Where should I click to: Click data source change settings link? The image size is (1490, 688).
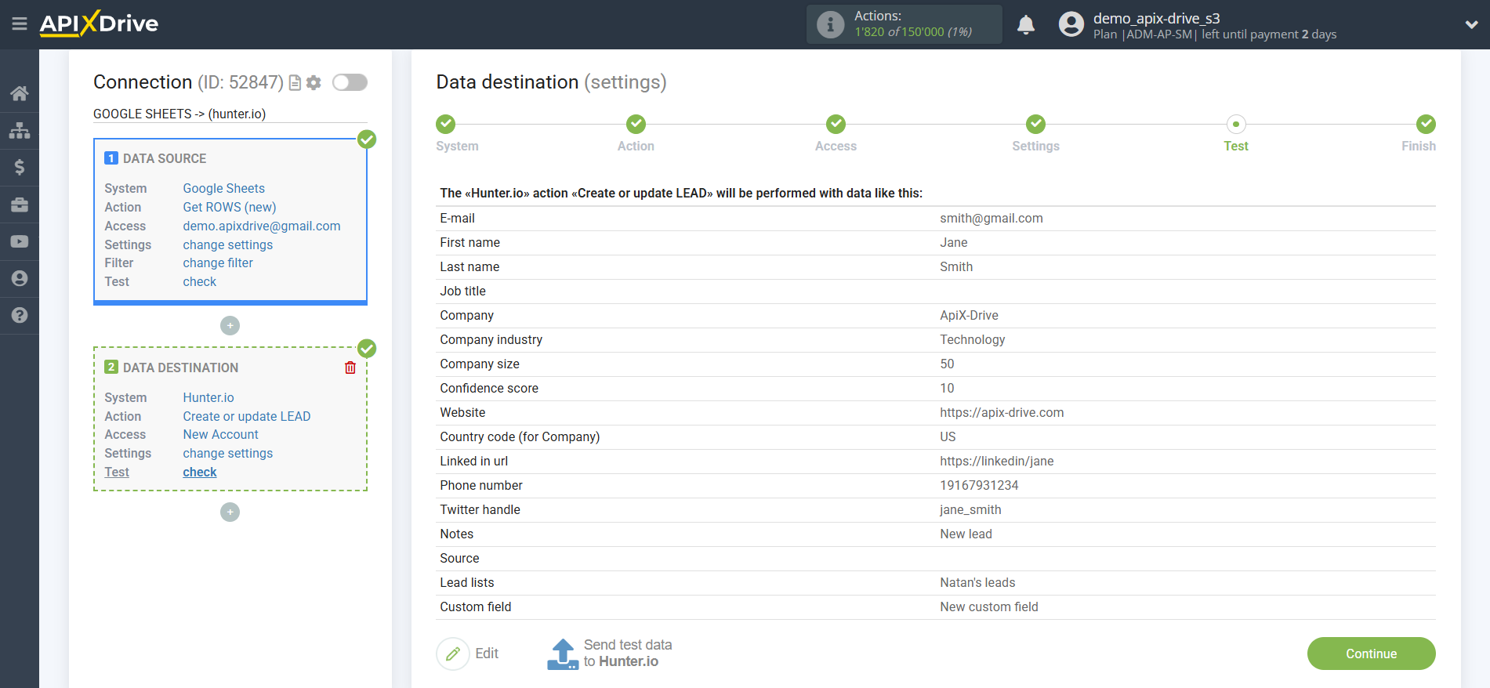tap(227, 244)
